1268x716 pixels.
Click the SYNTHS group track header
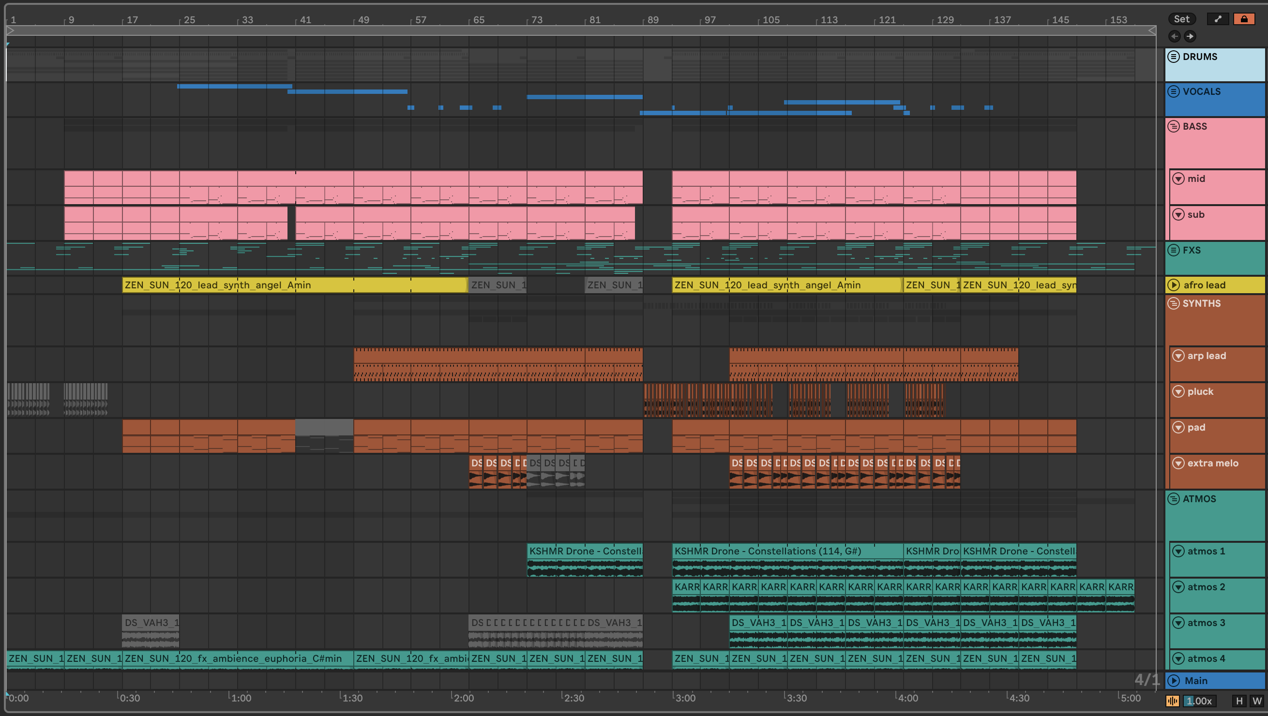coord(1202,304)
